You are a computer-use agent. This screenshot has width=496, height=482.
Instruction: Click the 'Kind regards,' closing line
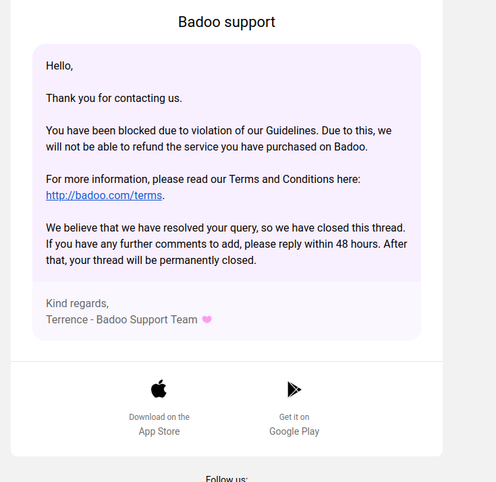click(x=77, y=304)
